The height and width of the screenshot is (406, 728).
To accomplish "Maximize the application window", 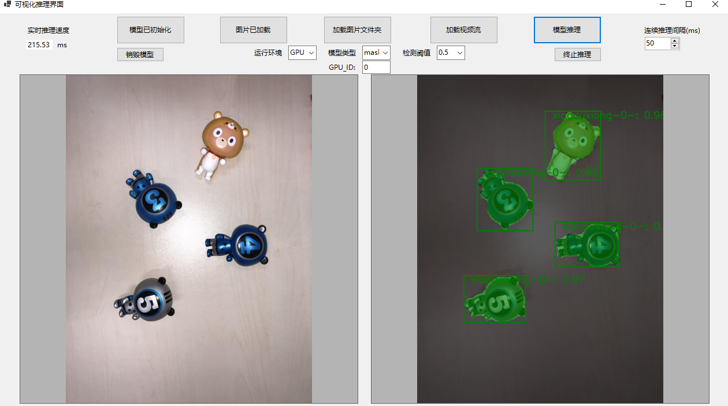I will (x=689, y=5).
